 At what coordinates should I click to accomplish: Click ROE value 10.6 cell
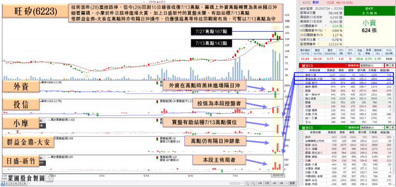[389, 59]
